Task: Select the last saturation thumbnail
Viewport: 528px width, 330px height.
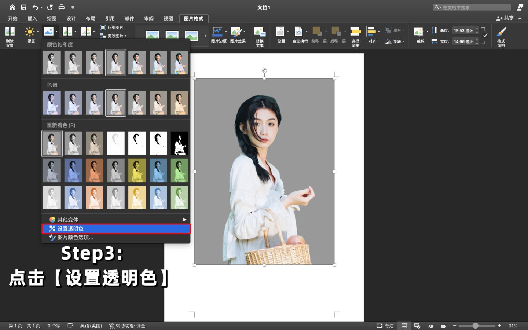Action: tap(180, 63)
